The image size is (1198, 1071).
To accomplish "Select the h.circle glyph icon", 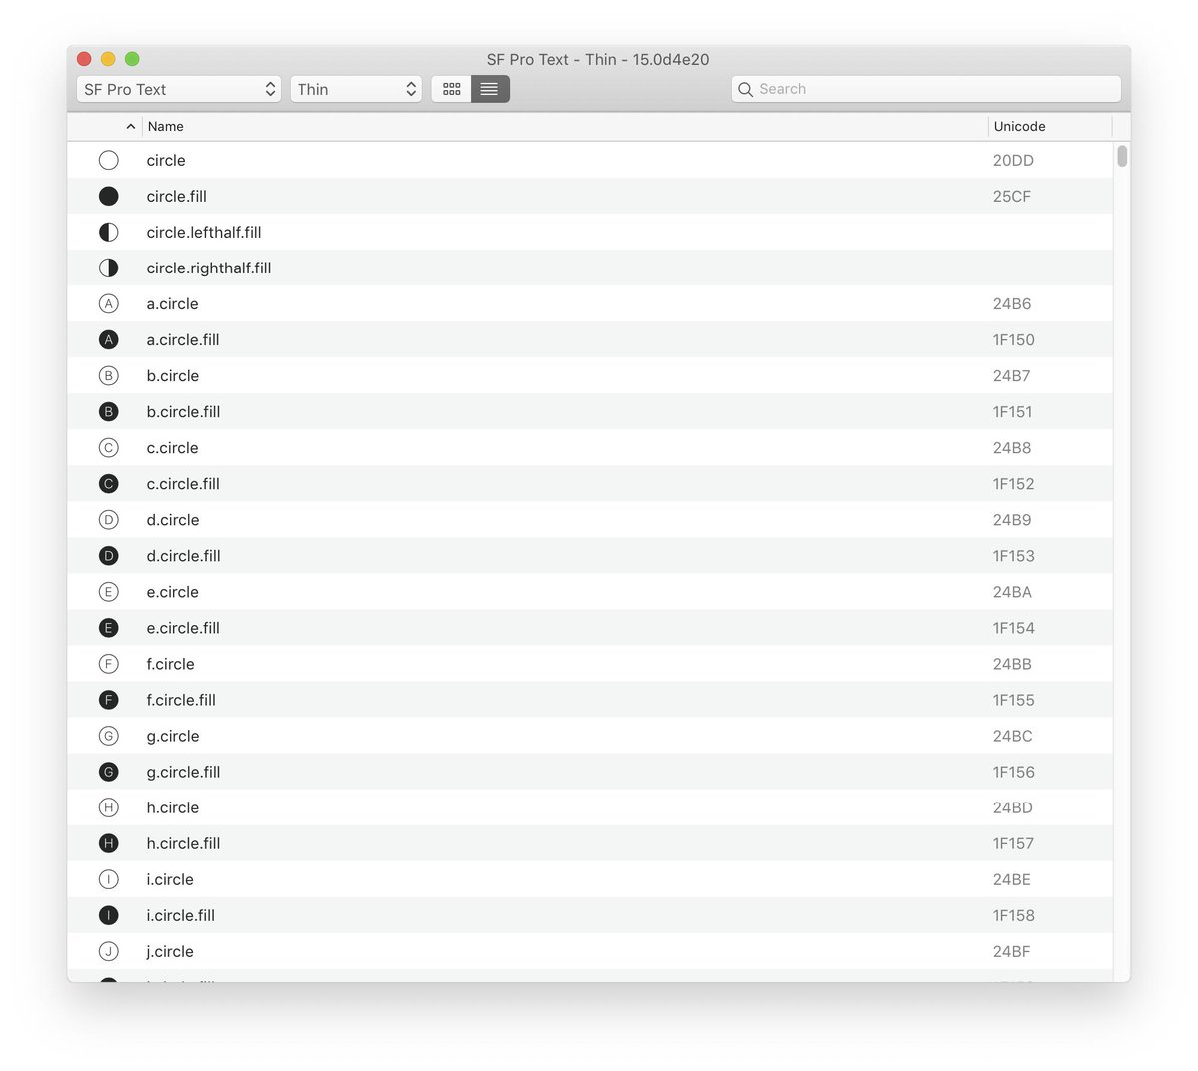I will point(109,806).
